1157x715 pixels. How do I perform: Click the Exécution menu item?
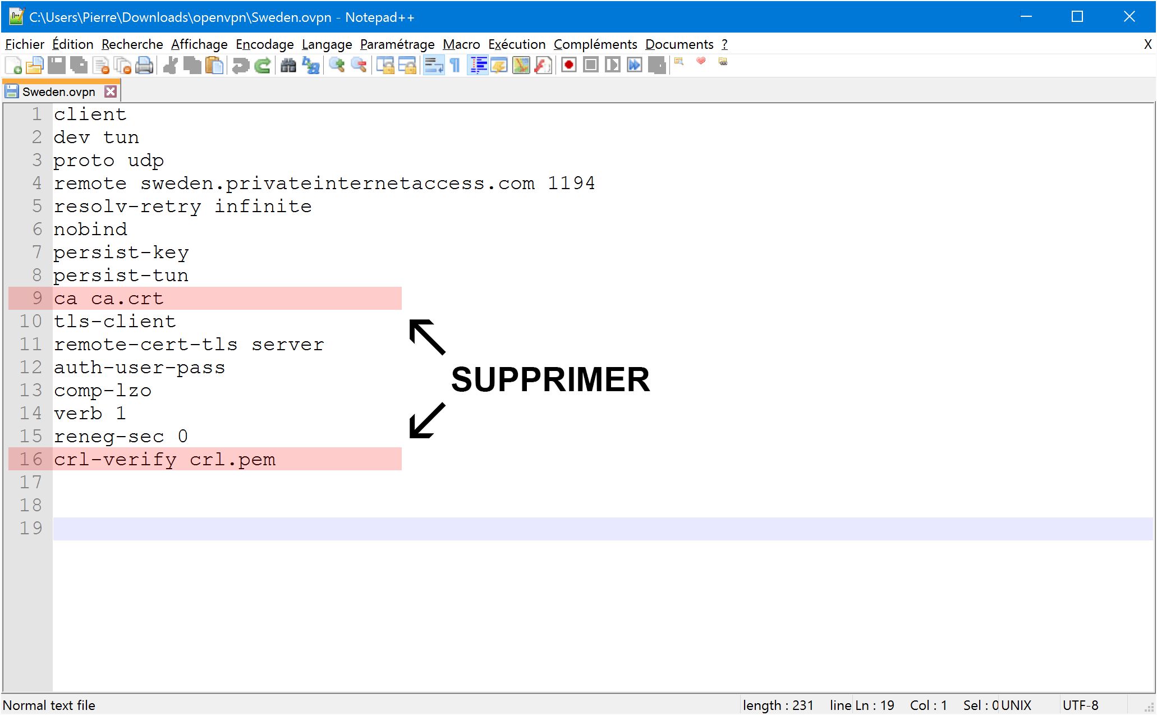point(515,45)
